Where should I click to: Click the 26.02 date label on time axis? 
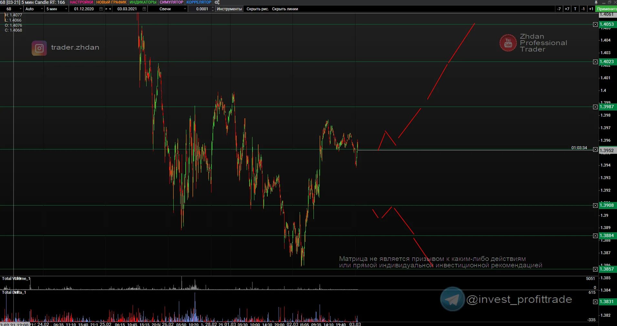[168, 324]
